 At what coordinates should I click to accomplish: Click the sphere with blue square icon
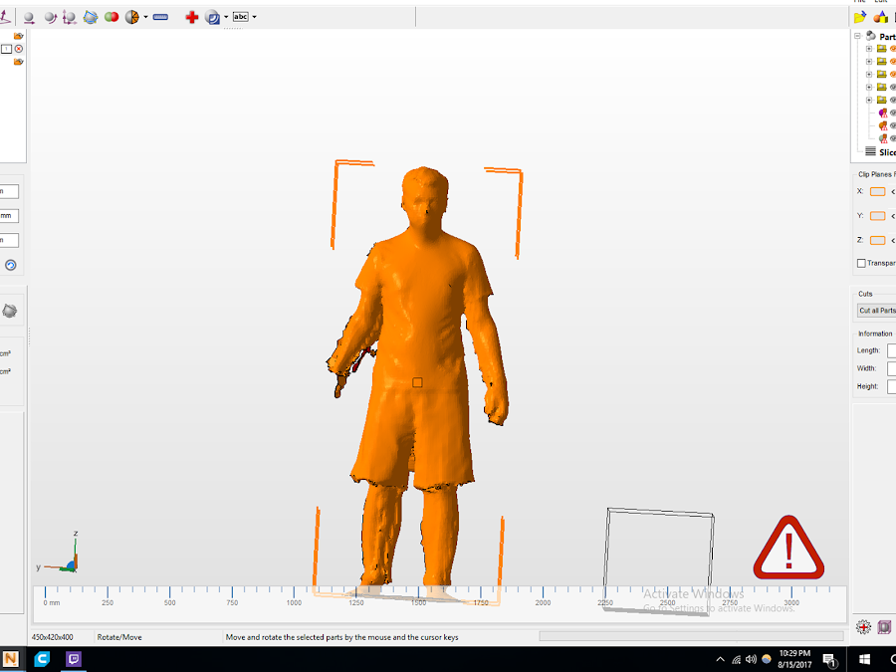(x=213, y=18)
